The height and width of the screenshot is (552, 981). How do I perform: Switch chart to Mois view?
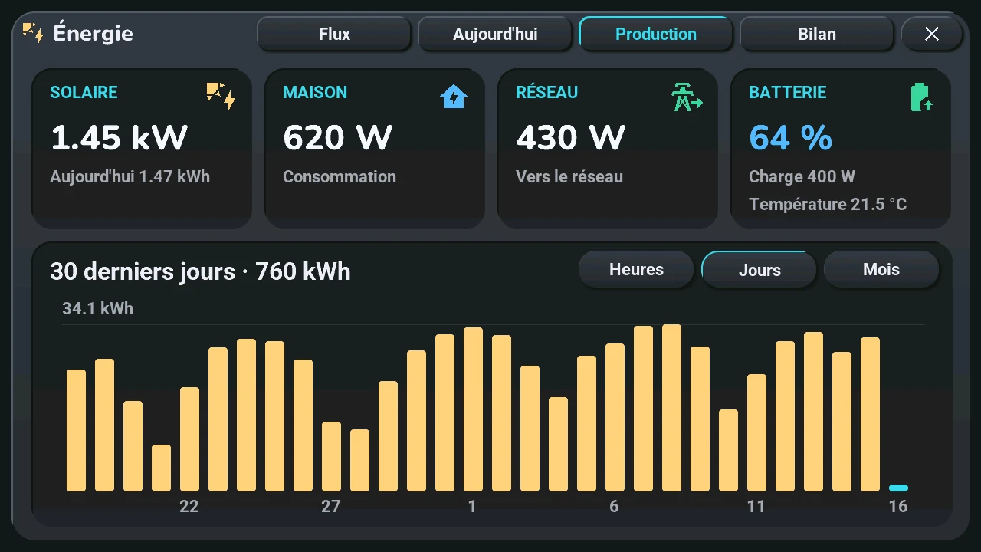(881, 270)
